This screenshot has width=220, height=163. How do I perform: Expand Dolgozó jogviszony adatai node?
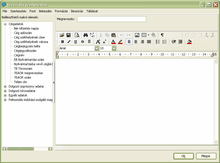[5, 86]
